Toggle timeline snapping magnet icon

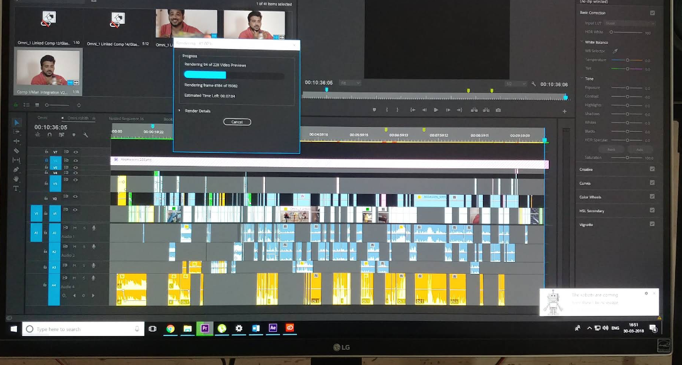pyautogui.click(x=50, y=135)
